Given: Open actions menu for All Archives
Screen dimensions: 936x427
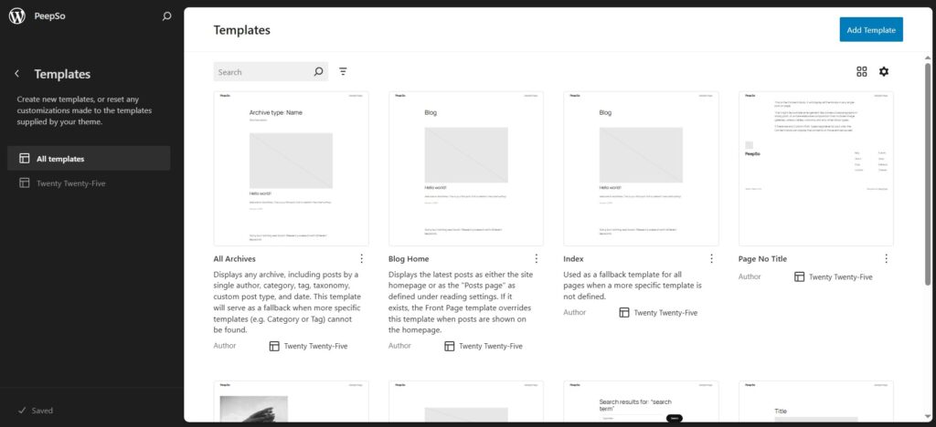Looking at the screenshot, I should pyautogui.click(x=362, y=259).
